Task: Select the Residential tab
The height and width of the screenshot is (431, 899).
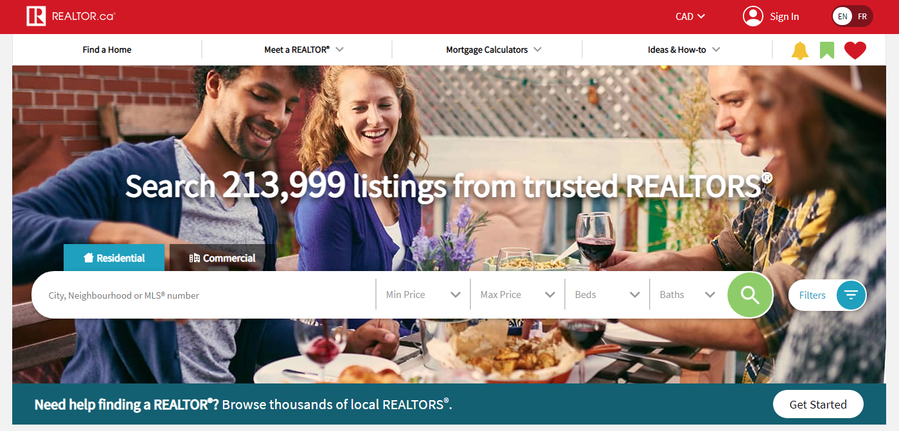Action: [114, 258]
